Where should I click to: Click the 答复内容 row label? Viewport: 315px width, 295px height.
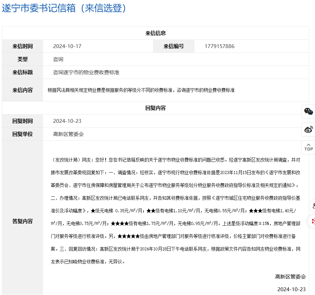pos(23,221)
